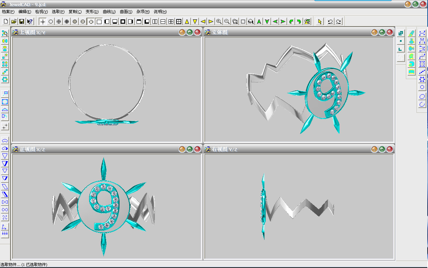Save the design with floppy disk icon

click(22, 21)
